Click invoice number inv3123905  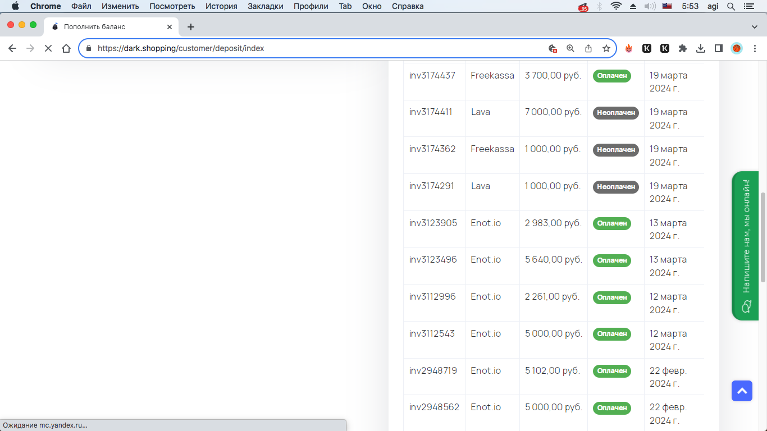pyautogui.click(x=433, y=223)
